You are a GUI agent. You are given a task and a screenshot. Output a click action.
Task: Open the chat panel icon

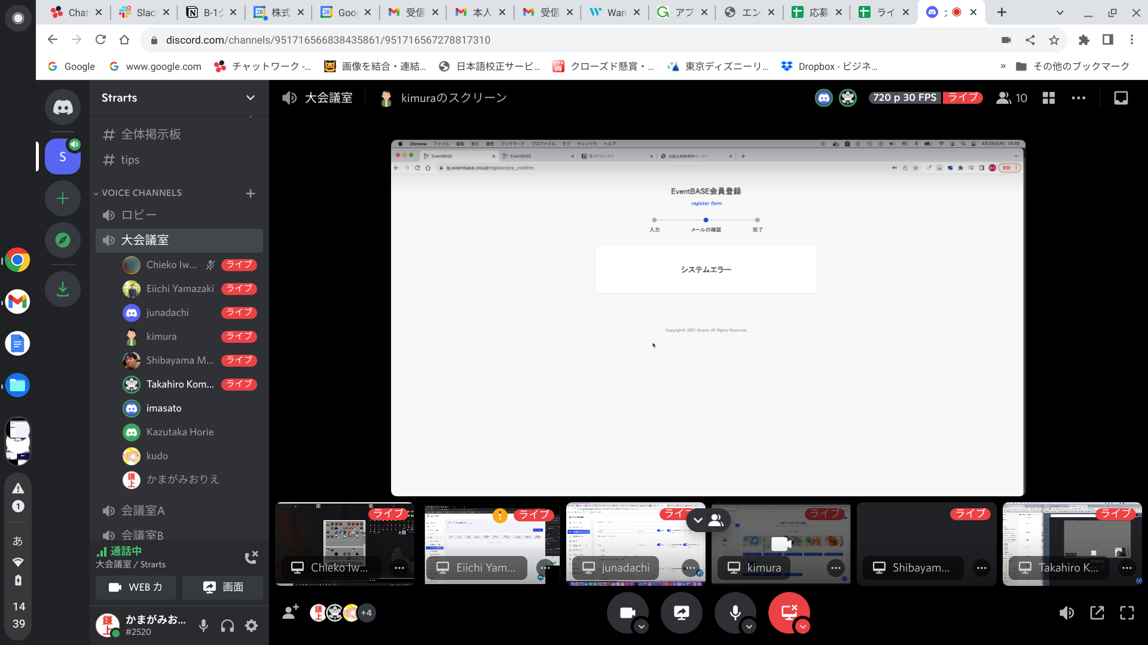click(x=1121, y=98)
